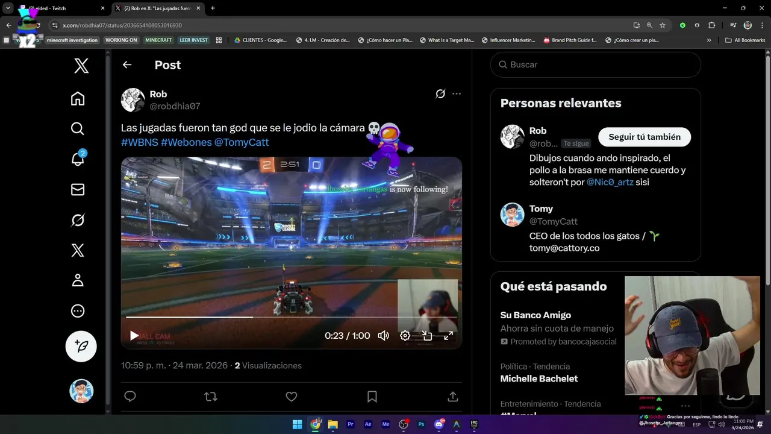This screenshot has height=434, width=771.
Task: Open Premiere Pro from taskbar
Action: 351,424
